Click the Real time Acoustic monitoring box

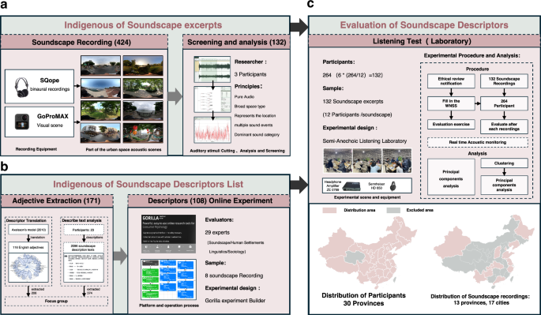pyautogui.click(x=478, y=142)
